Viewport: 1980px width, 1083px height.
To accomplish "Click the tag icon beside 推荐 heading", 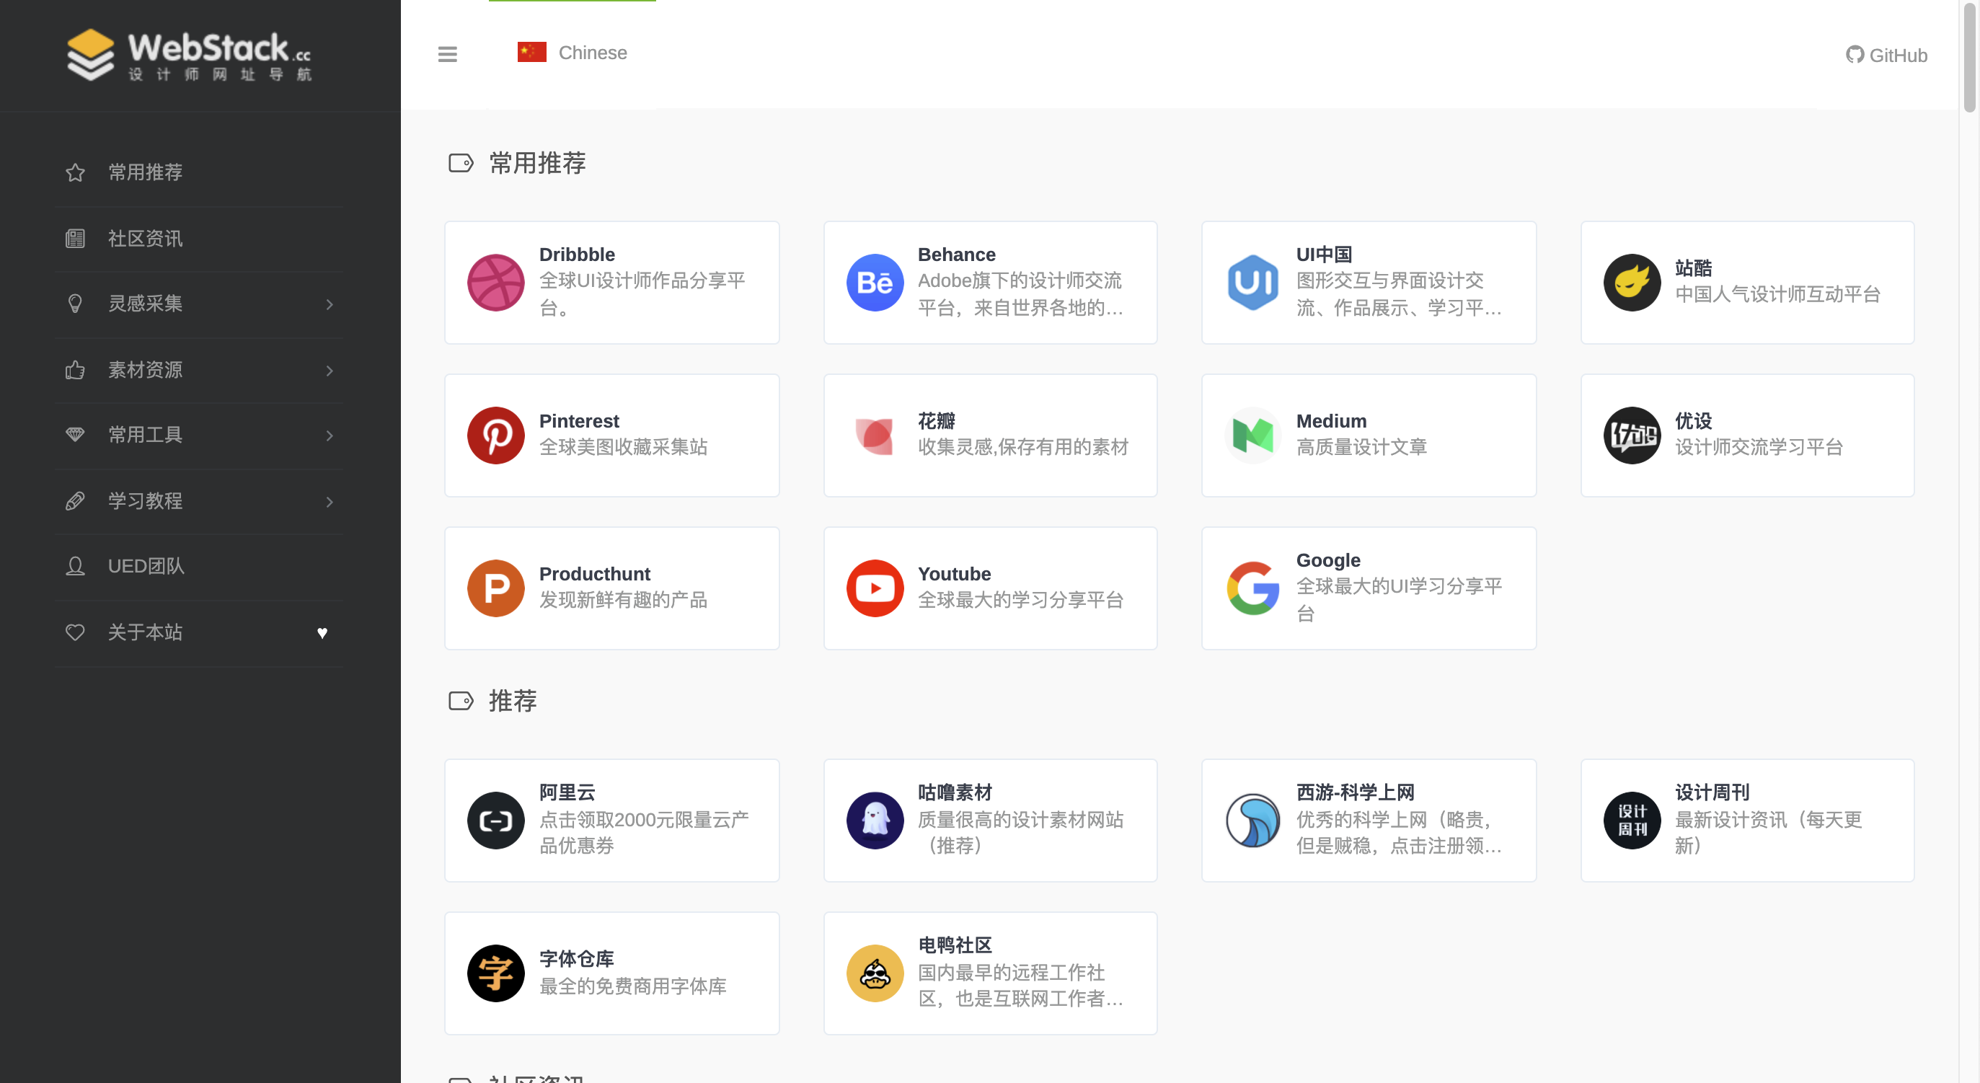I will point(461,701).
